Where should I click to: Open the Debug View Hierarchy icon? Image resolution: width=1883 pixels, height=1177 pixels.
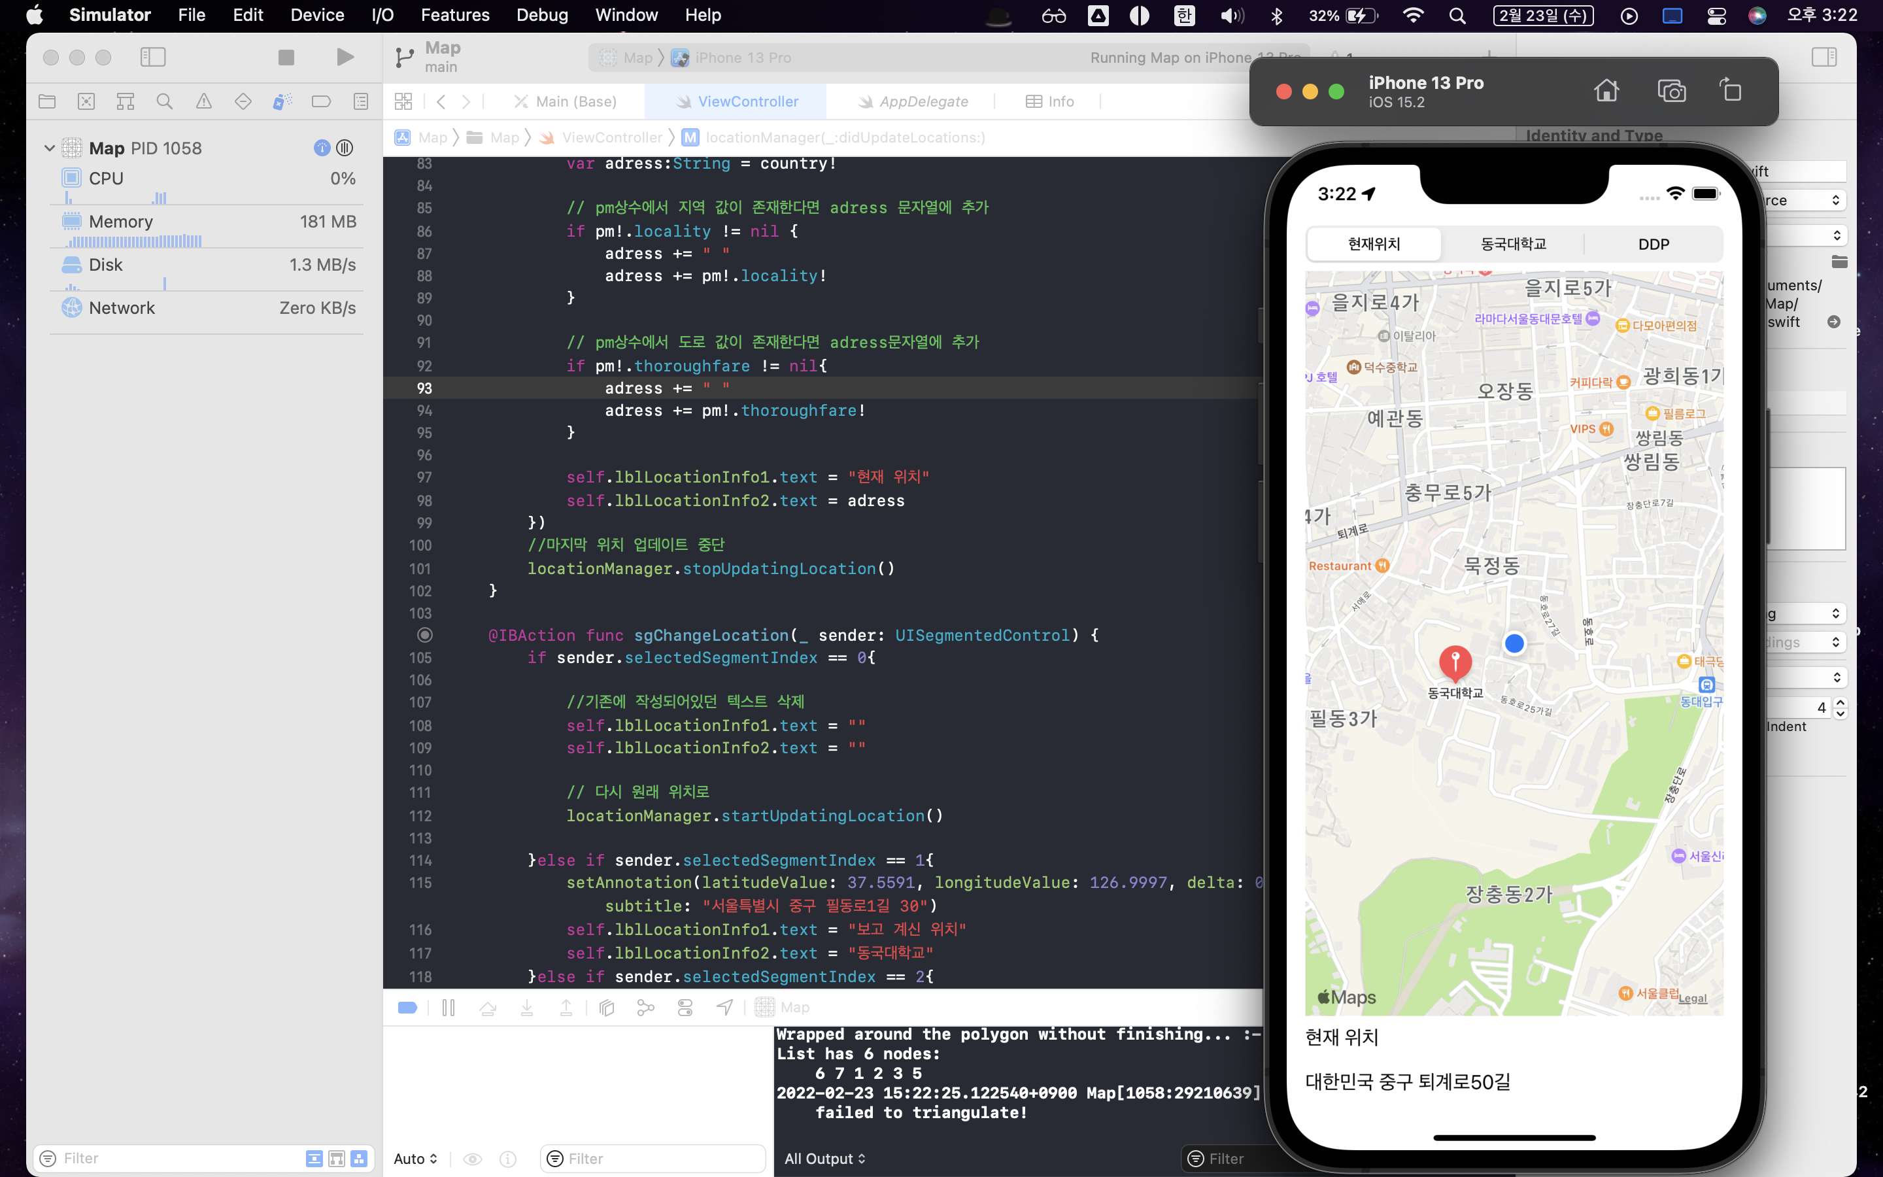click(607, 1007)
